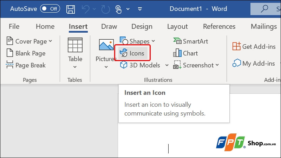Insert a Chart
Screen dimensions: 281x158
point(185,53)
